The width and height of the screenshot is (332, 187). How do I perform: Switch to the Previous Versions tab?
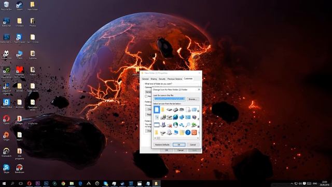[175, 79]
